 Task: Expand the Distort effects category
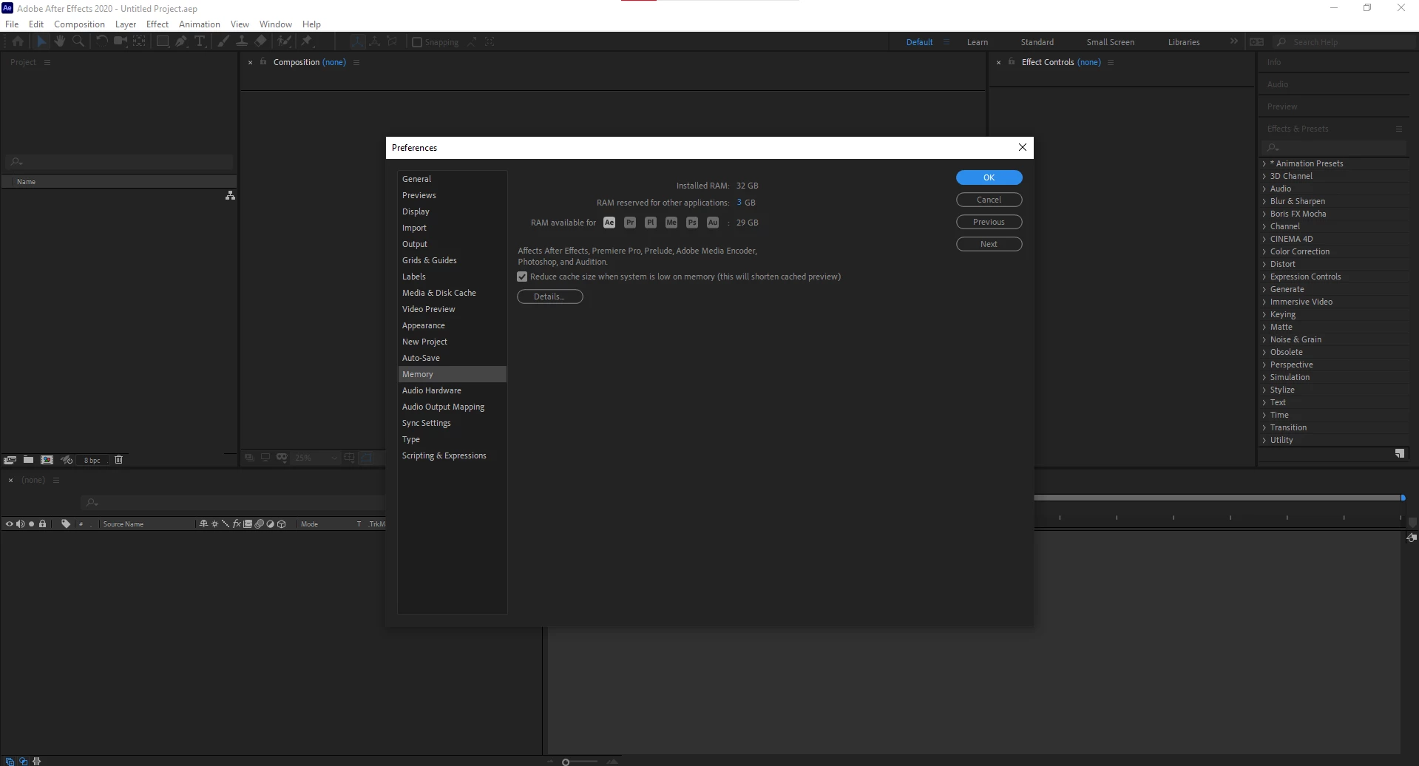(x=1264, y=264)
